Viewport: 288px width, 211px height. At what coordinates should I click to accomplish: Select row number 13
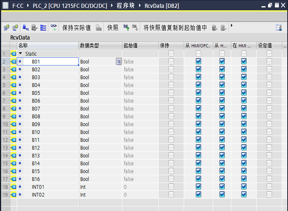(5, 148)
